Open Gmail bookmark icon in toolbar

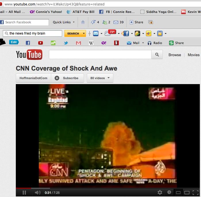[x=78, y=43]
